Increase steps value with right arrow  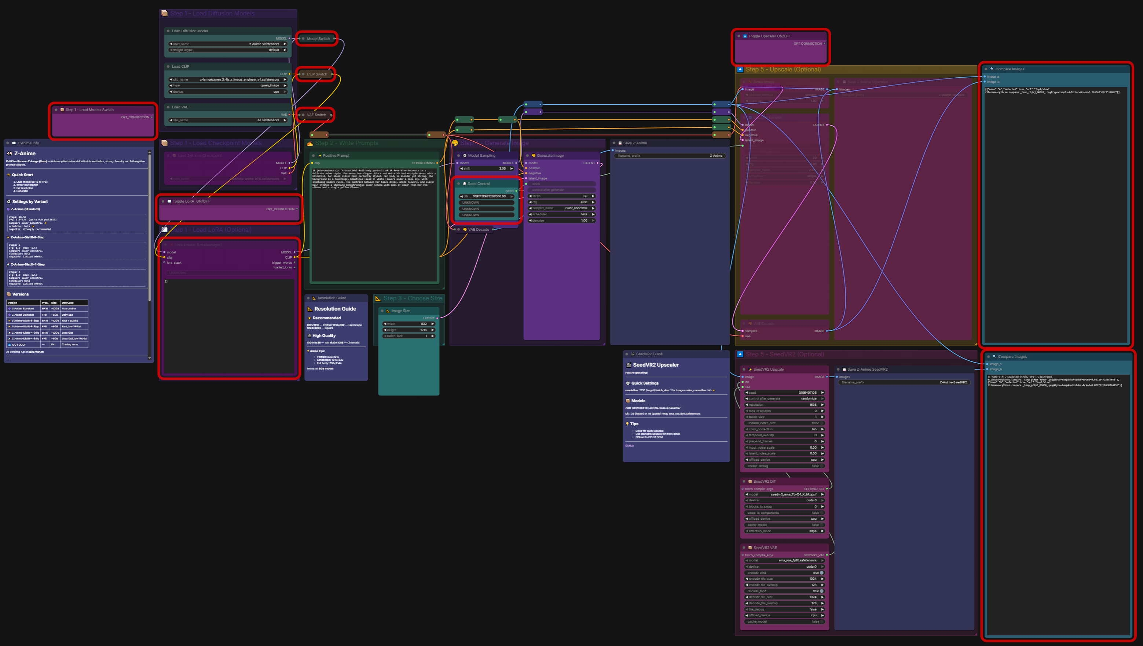pos(593,196)
